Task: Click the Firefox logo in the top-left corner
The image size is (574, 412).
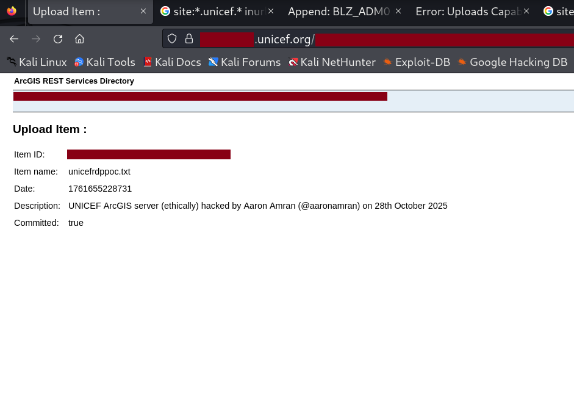Action: pyautogui.click(x=12, y=11)
